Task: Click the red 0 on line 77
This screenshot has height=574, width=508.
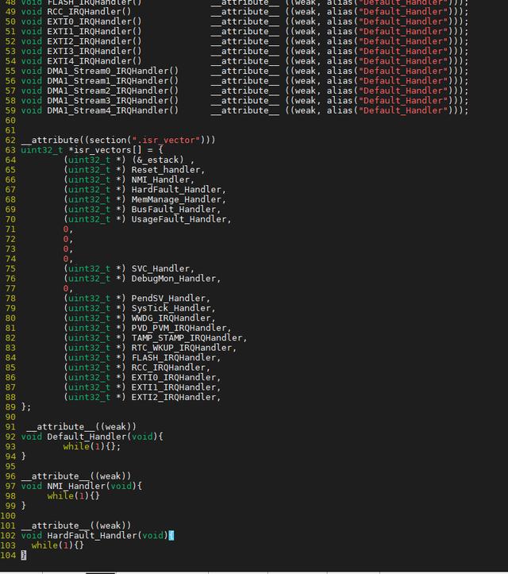Action: pos(66,288)
